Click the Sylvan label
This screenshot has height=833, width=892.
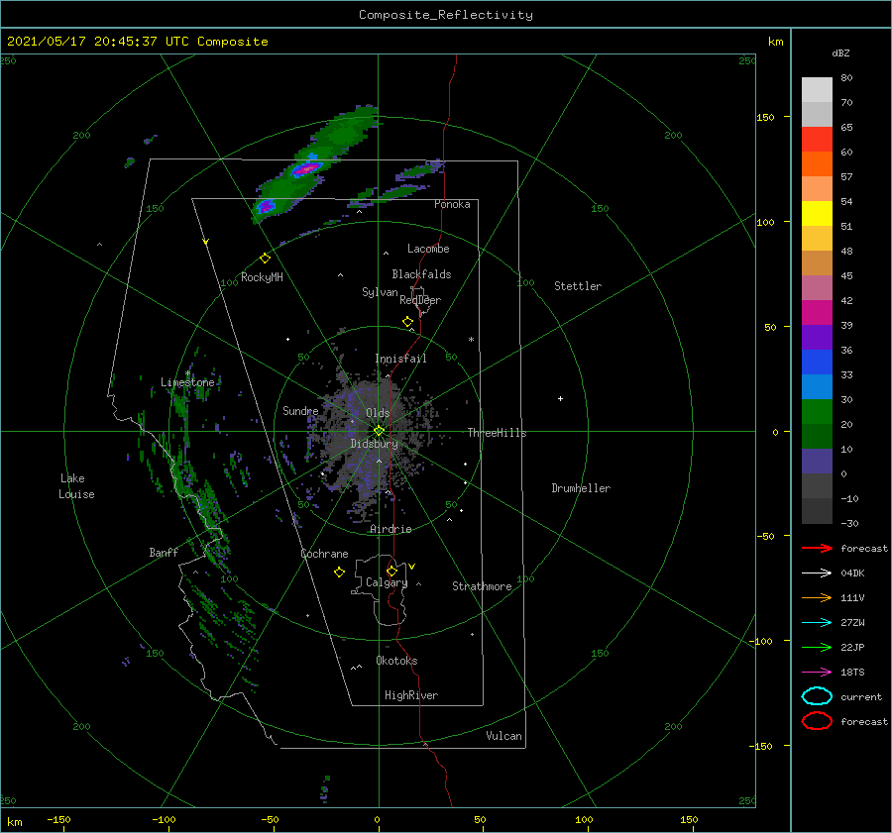[380, 292]
